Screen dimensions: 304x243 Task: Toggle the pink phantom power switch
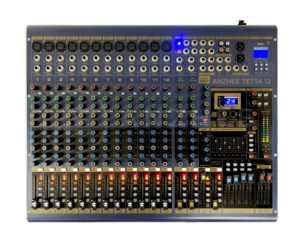(x=179, y=52)
